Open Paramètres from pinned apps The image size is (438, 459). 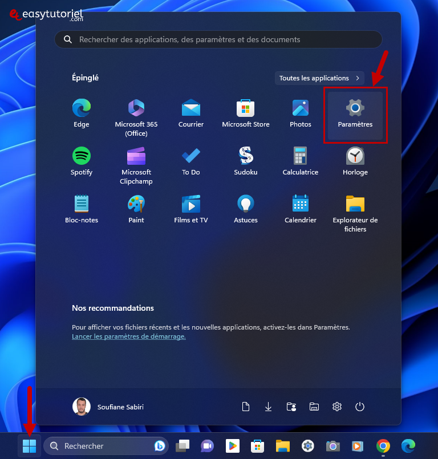(355, 116)
